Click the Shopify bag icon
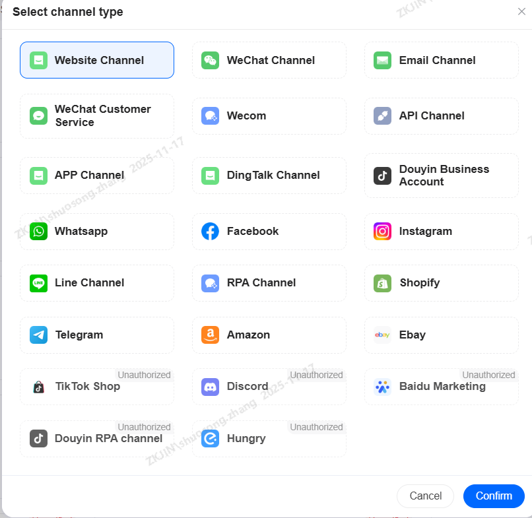Viewport: 532px width, 518px height. [x=382, y=283]
